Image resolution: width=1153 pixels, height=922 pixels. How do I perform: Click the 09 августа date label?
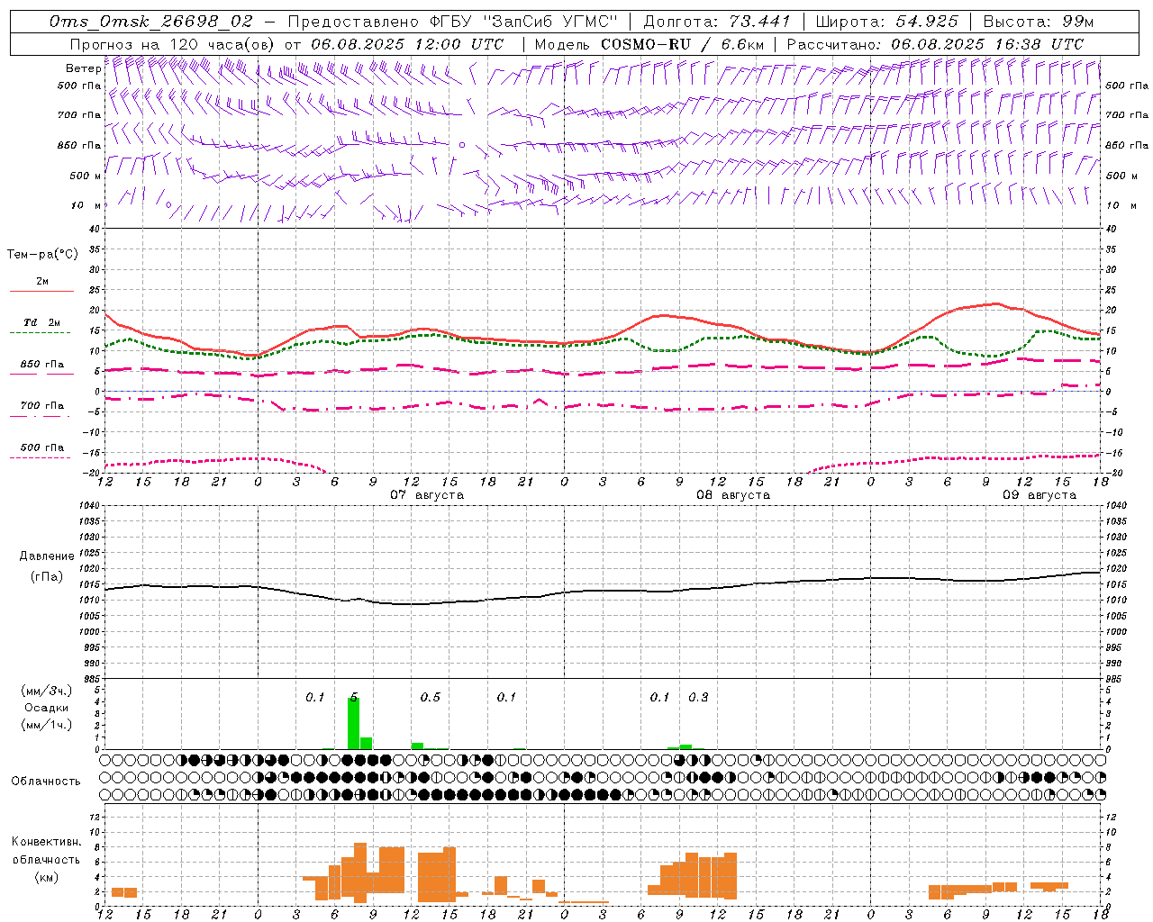tap(1040, 495)
